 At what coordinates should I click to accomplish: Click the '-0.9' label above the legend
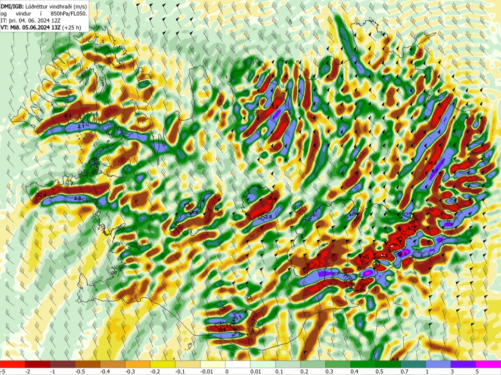395,359
